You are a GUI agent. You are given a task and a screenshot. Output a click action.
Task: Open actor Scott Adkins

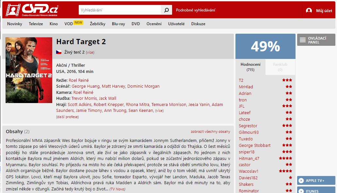pos(80,104)
